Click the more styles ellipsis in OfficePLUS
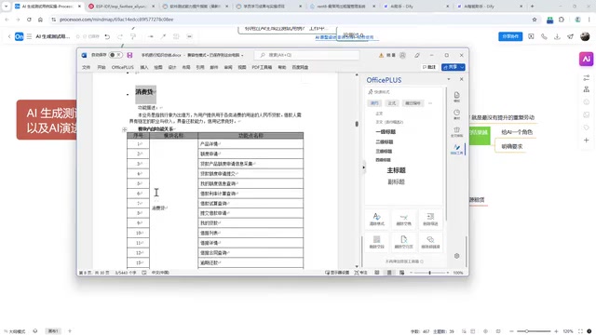The height and width of the screenshot is (335, 596). 430,103
